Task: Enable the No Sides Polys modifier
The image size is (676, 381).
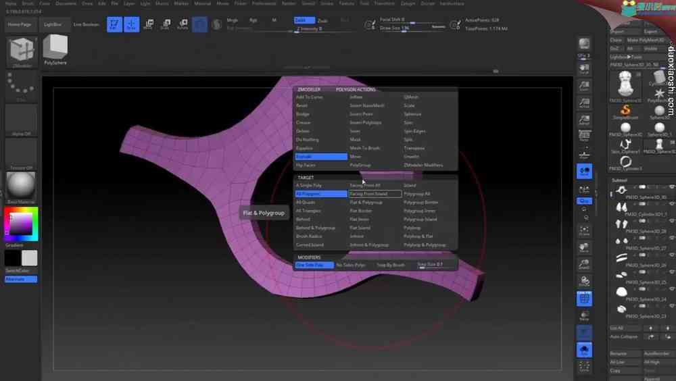Action: pos(350,265)
